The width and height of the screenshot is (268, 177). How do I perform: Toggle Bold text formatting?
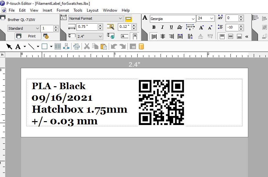click(x=154, y=27)
